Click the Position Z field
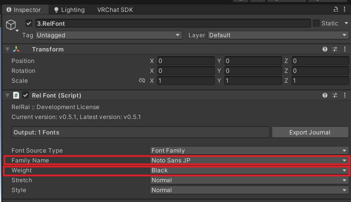Image resolution: width=351 pixels, height=202 pixels. pyautogui.click(x=320, y=61)
